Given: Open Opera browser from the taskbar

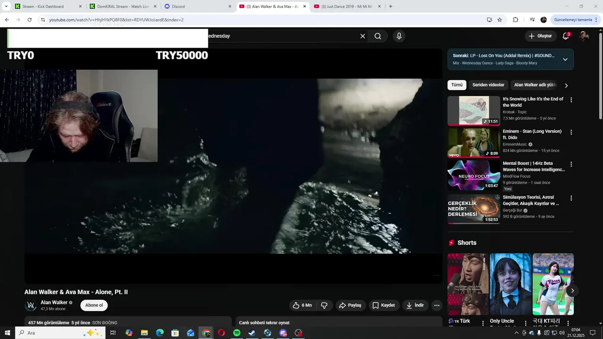Looking at the screenshot, I should [x=221, y=333].
